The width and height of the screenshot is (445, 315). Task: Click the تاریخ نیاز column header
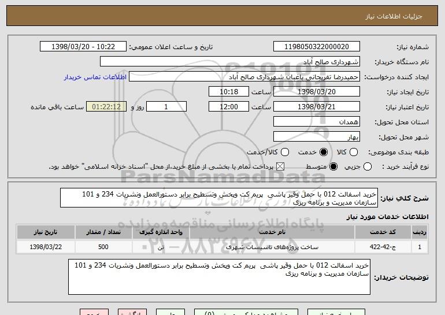tap(46, 232)
